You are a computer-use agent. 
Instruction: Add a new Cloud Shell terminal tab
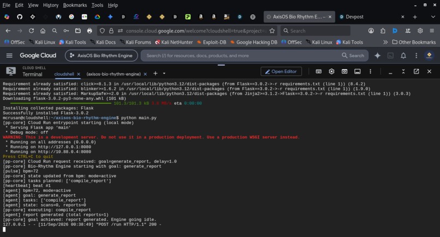(155, 74)
